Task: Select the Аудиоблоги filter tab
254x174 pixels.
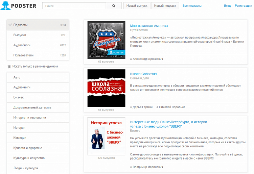Action: coord(38,45)
